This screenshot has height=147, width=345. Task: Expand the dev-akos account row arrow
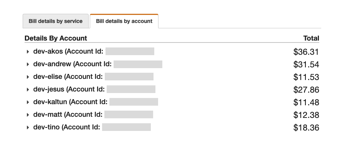pyautogui.click(x=28, y=52)
